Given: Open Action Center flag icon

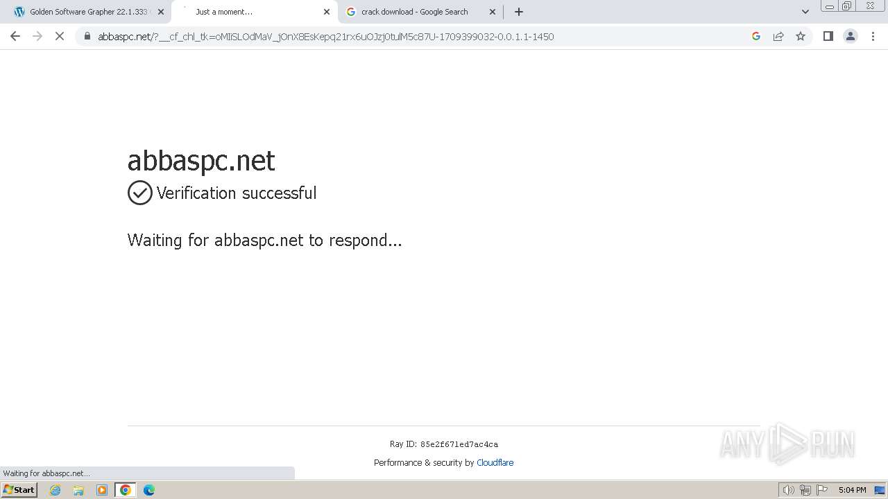Looking at the screenshot, I should point(822,490).
